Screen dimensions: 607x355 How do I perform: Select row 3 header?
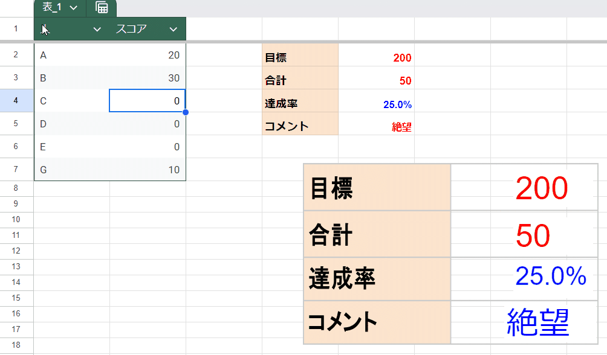click(16, 77)
